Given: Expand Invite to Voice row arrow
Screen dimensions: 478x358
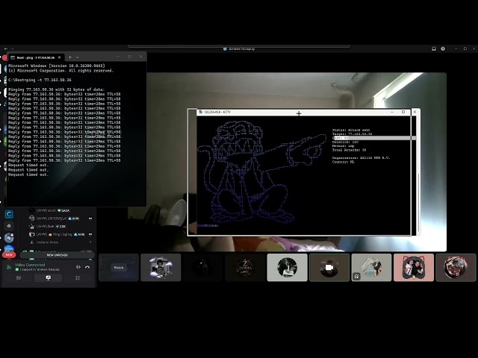Looking at the screenshot, I should (90, 242).
